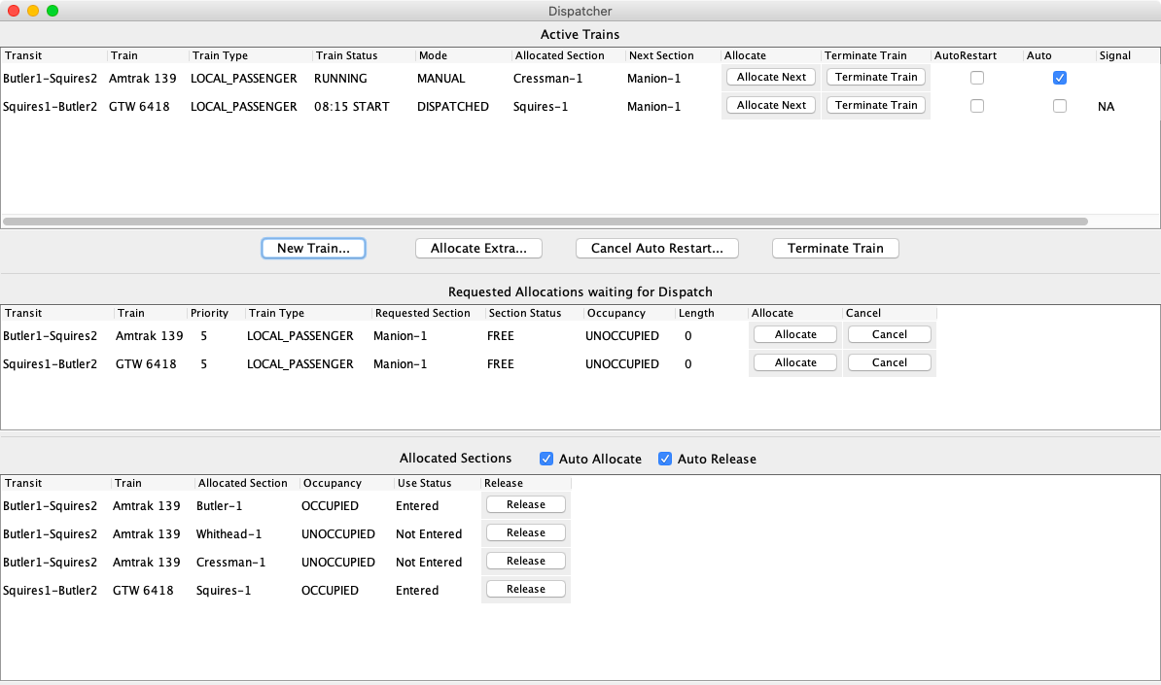Screen dimensions: 1161x685
Task: Disable the Auto Release checkbox
Action: click(x=666, y=459)
